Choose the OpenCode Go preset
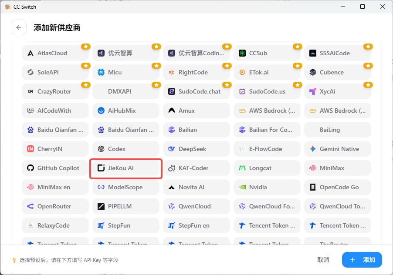Viewport: 393px width, 275px height. (x=338, y=187)
